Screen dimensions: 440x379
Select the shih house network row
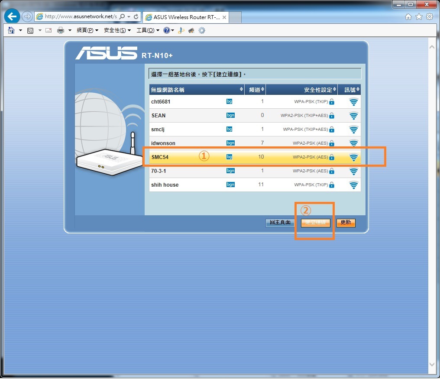pos(255,185)
